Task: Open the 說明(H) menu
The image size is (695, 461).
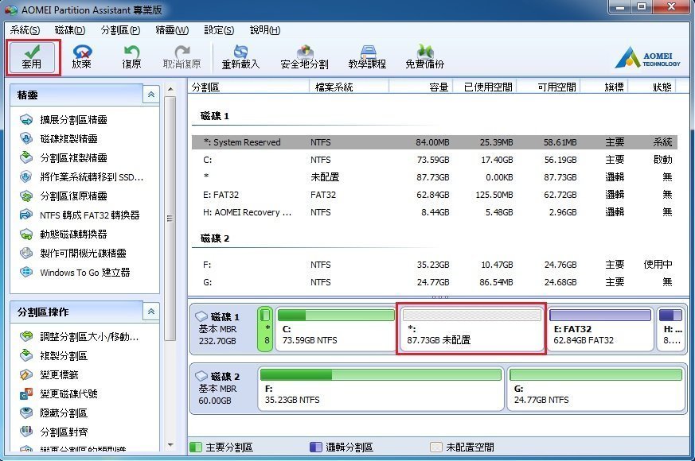Action: click(265, 30)
